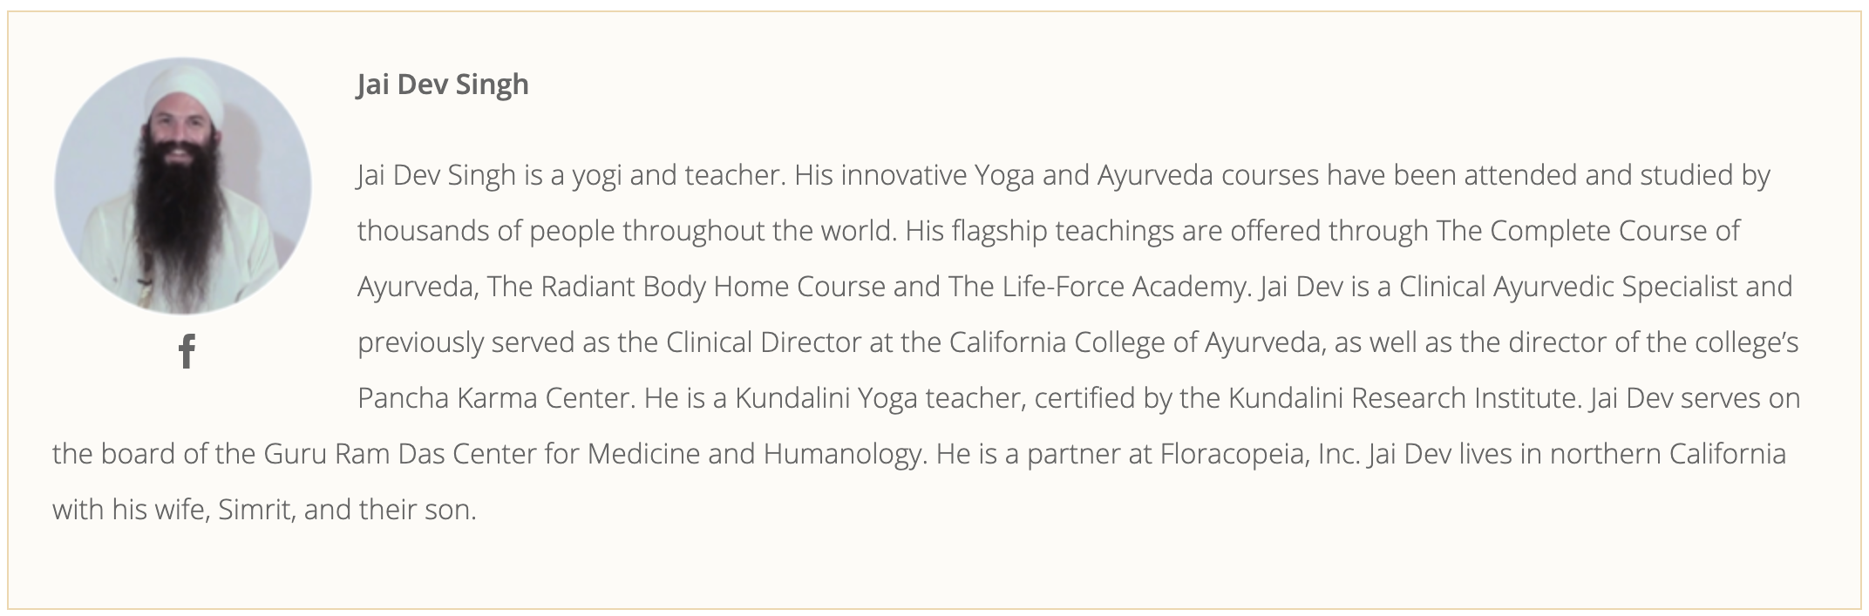Screen dimensions: 1869x616
Task: Click 'Floracopeia, Inc.' in the bio
Action: (x=1260, y=454)
